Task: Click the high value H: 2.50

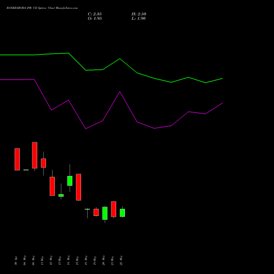Action: point(139,14)
